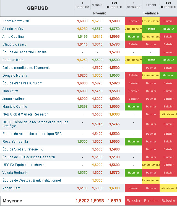Viewport: 177px width, 206px height.
Task: Select average quarter level 1,5879
Action: click(114, 201)
